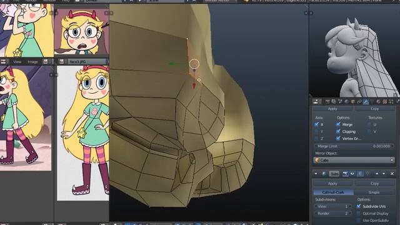The width and height of the screenshot is (400, 225).
Task: Collapse the Subsurf modifier panel arrow
Action: 316,174
